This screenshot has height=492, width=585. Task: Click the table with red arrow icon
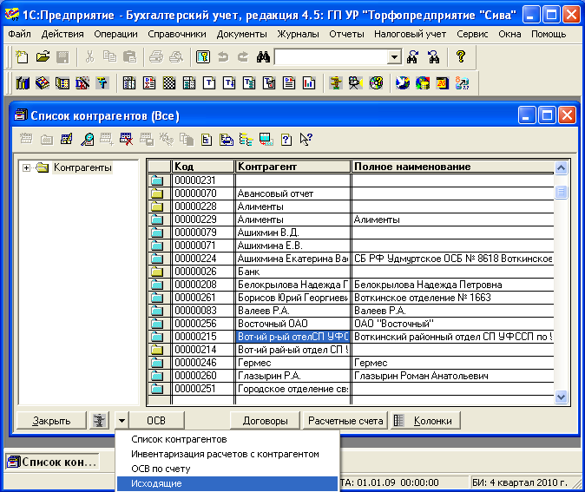click(x=266, y=140)
